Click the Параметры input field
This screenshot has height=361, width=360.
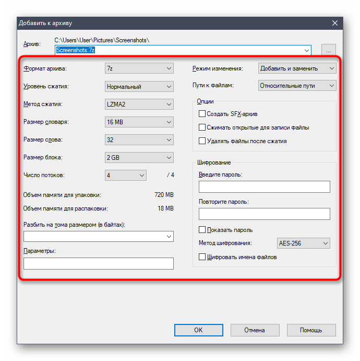[x=99, y=263]
